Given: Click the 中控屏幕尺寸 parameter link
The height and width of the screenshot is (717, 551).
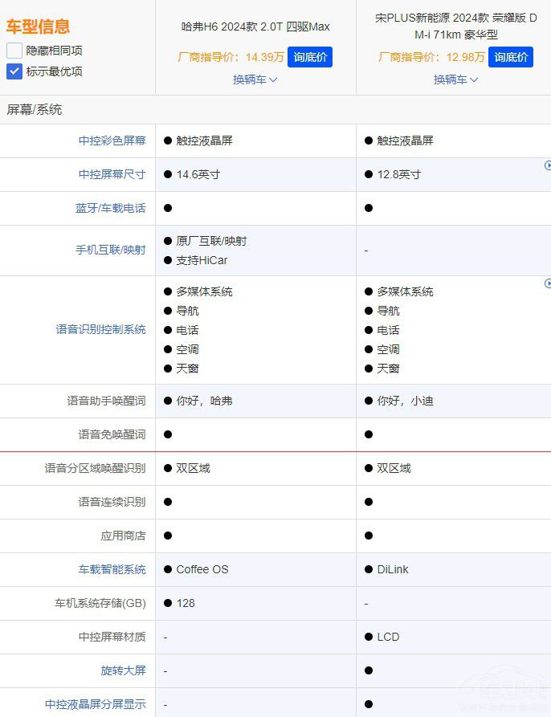Looking at the screenshot, I should pos(112,174).
